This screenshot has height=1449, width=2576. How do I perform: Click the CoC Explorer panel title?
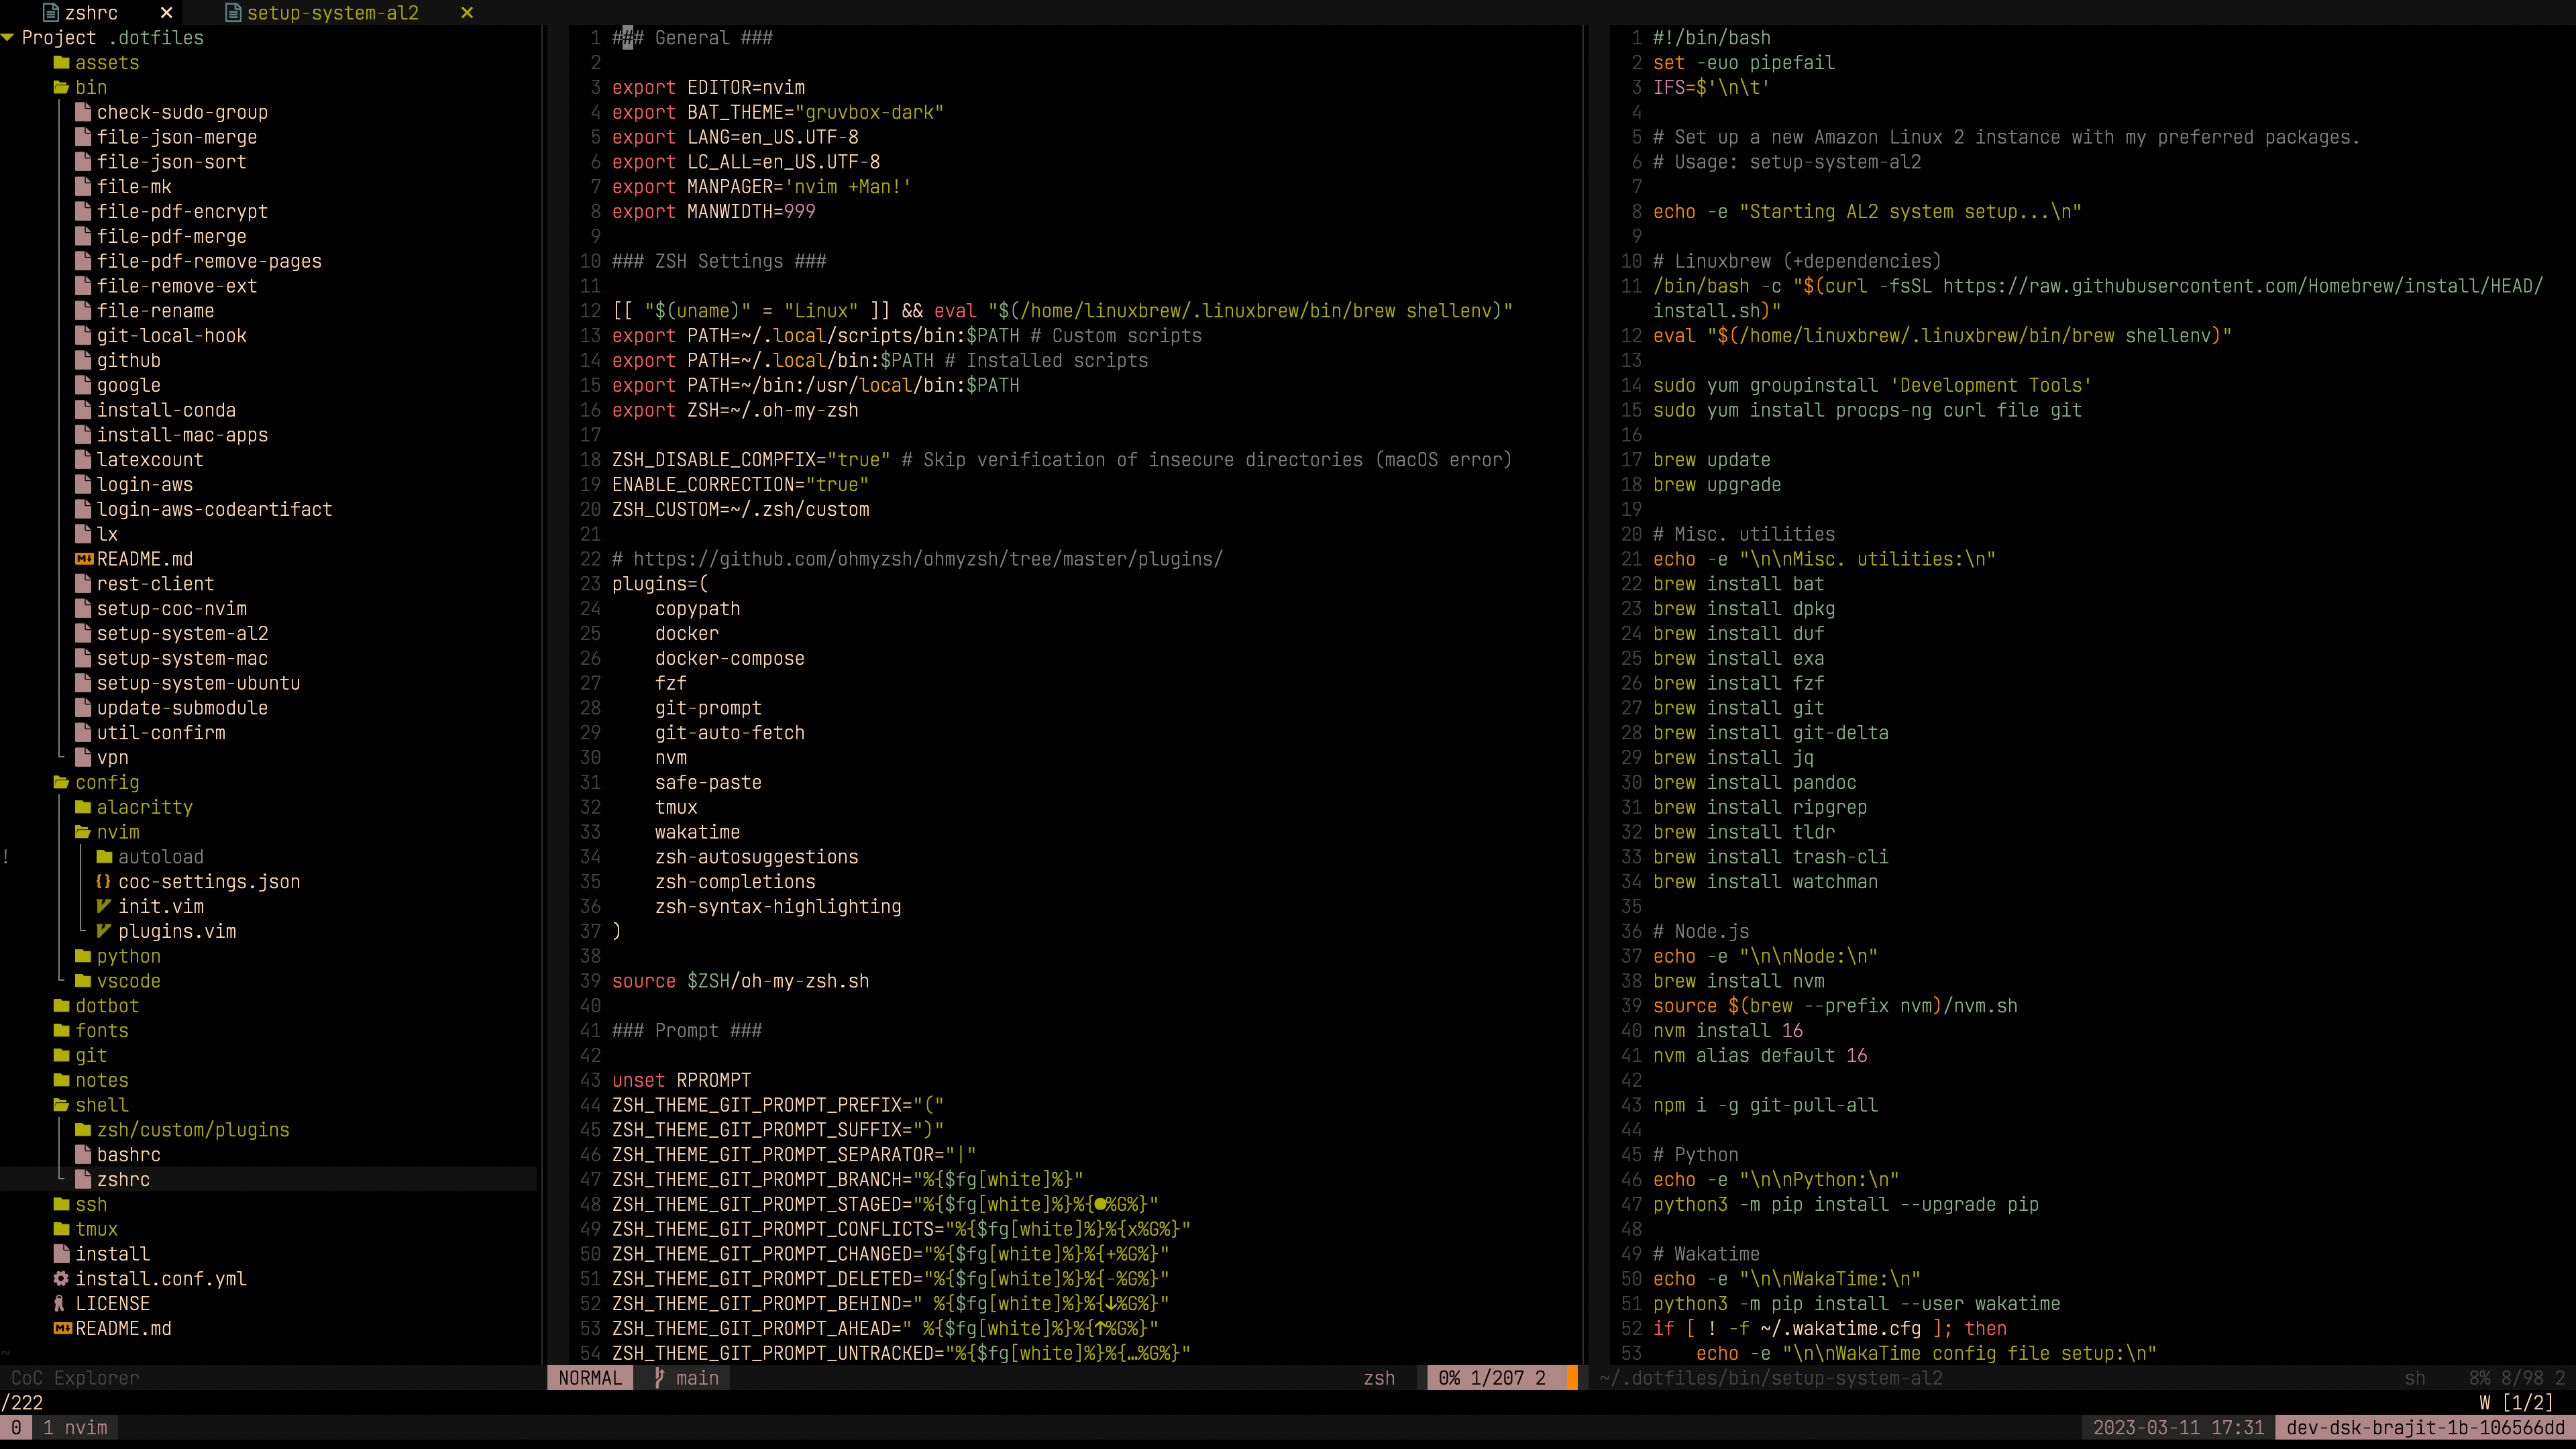pyautogui.click(x=75, y=1378)
